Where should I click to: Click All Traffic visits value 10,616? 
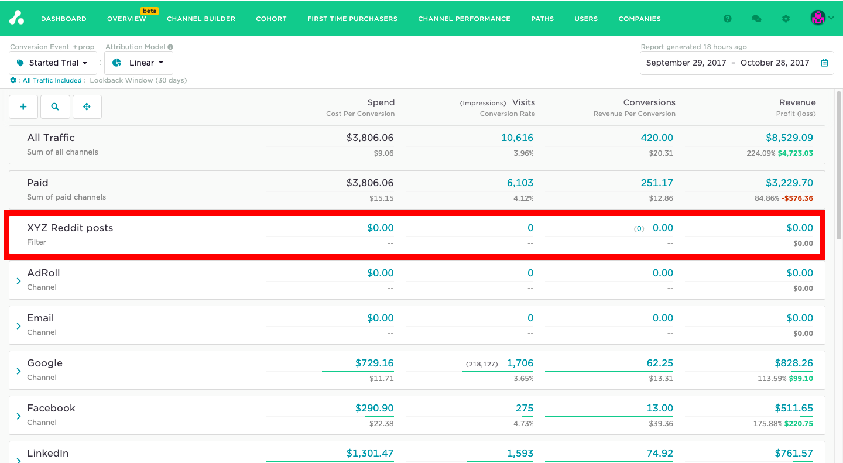click(517, 138)
